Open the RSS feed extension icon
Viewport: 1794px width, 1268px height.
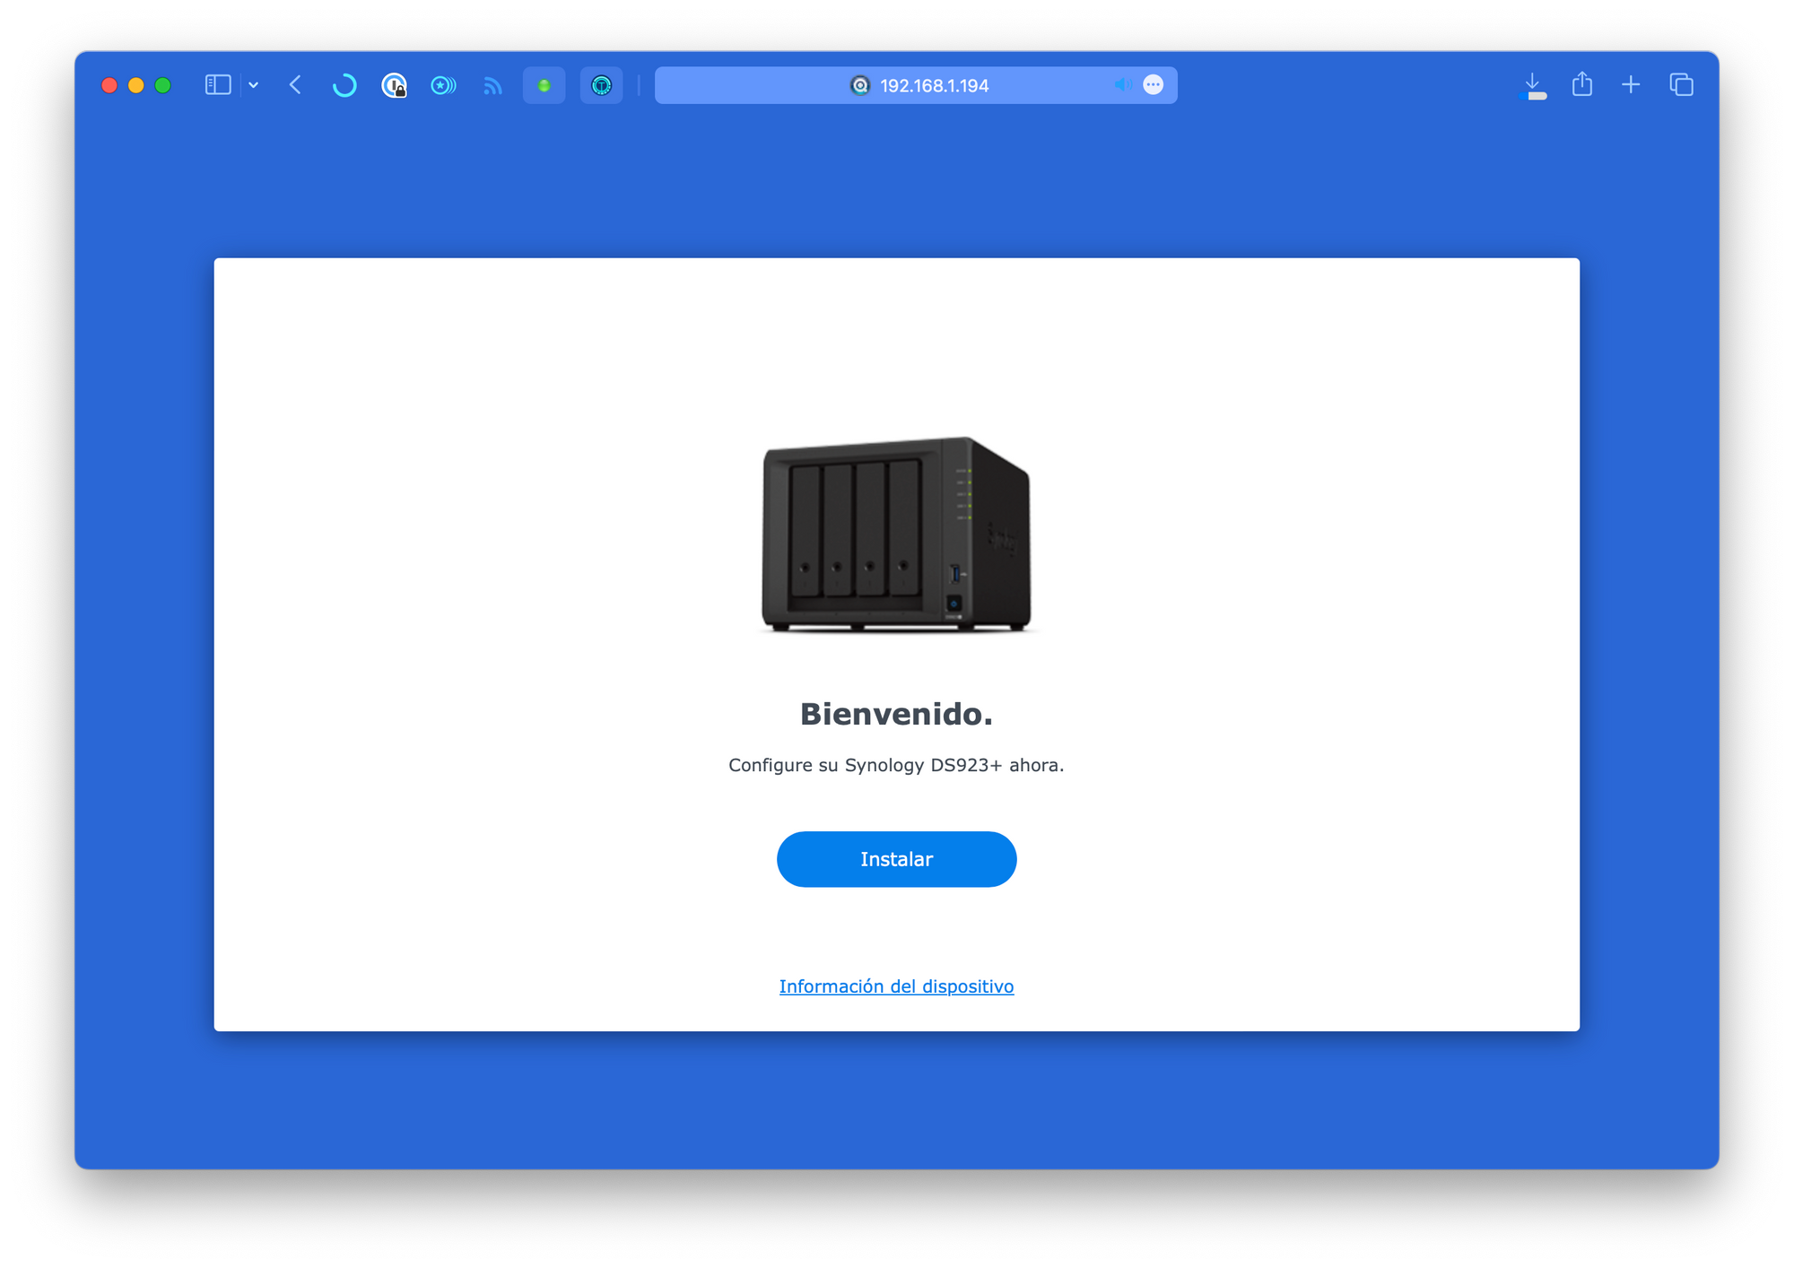pyautogui.click(x=492, y=85)
